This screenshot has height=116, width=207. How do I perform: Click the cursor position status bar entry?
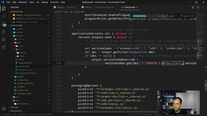(x=140, y=114)
